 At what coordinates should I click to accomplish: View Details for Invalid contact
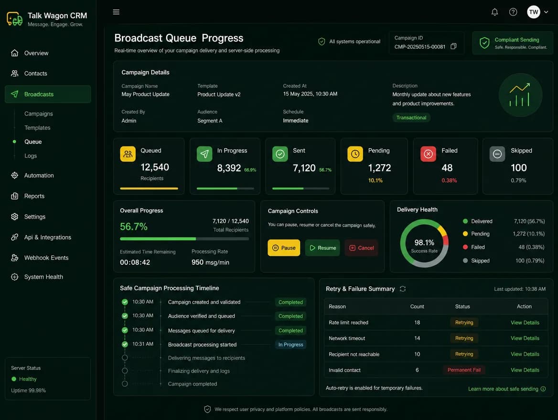[525, 370]
